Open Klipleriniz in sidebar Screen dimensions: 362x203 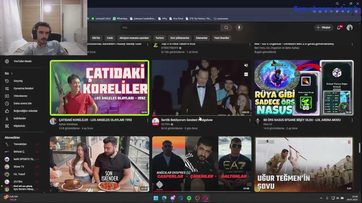click(x=19, y=126)
